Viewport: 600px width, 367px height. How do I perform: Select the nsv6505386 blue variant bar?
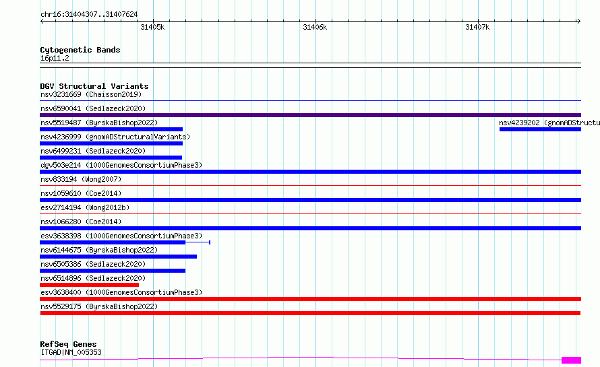click(113, 271)
